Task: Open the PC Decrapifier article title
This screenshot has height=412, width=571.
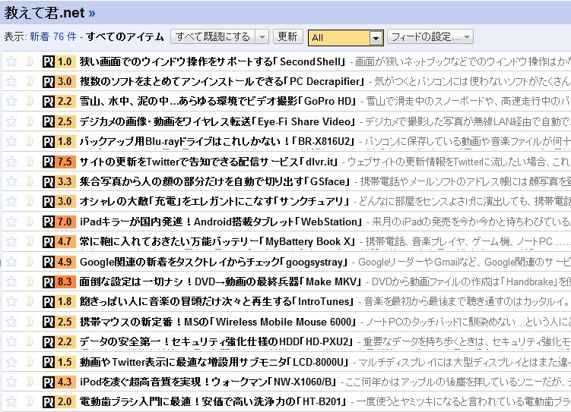Action: pyautogui.click(x=222, y=81)
